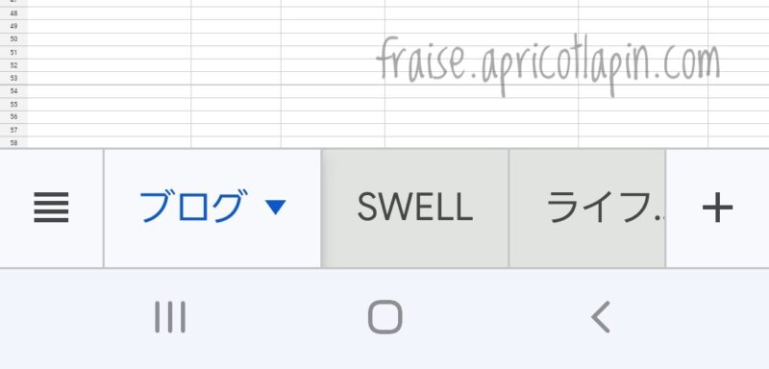Tap the Android home button icon
This screenshot has width=769, height=369.
385,317
